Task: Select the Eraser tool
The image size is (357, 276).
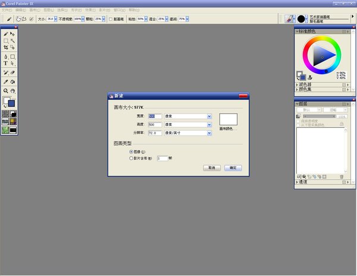Action: click(x=12, y=73)
